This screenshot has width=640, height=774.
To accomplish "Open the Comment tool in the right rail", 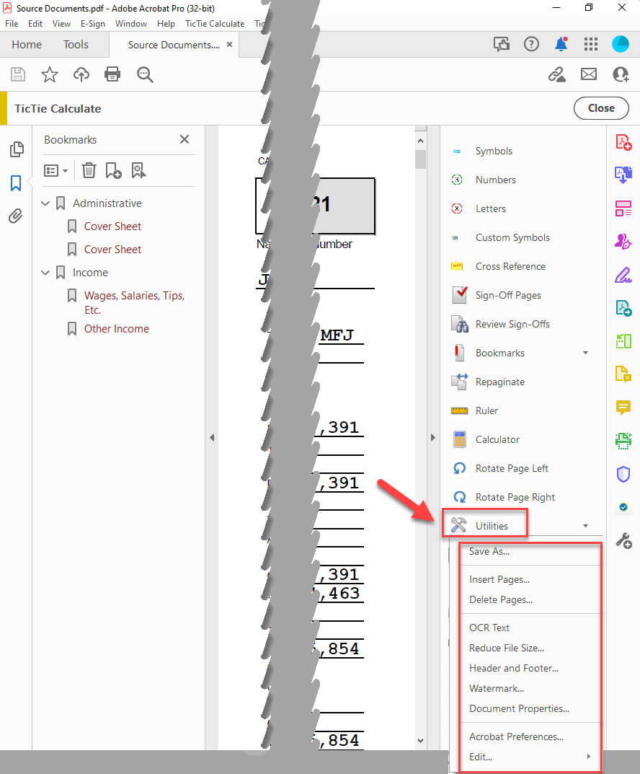I will (x=623, y=408).
